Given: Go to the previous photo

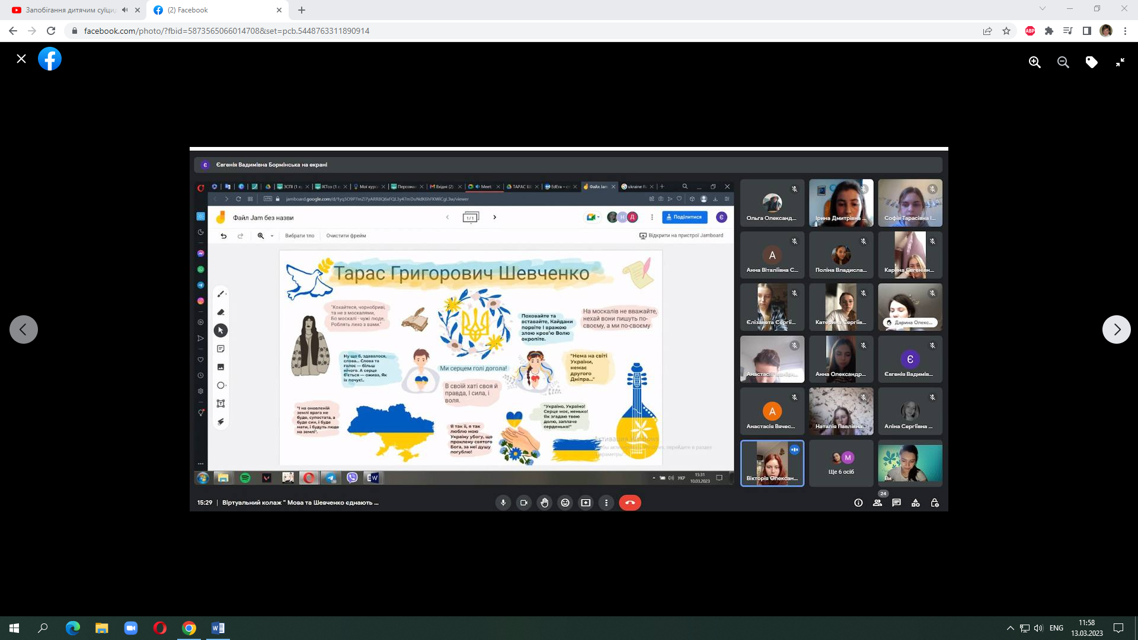Looking at the screenshot, I should point(24,329).
